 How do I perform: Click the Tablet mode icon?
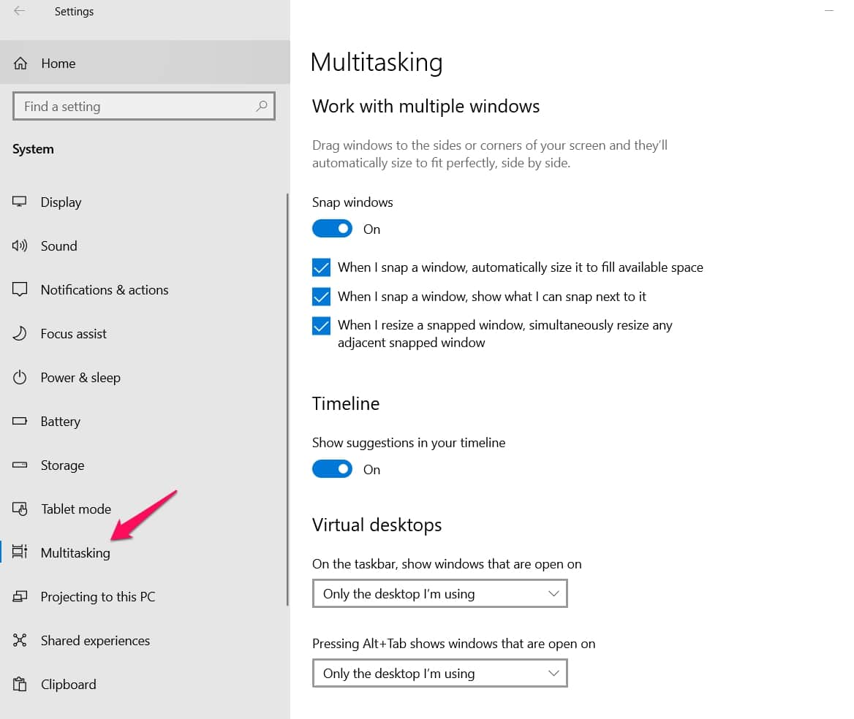point(20,509)
